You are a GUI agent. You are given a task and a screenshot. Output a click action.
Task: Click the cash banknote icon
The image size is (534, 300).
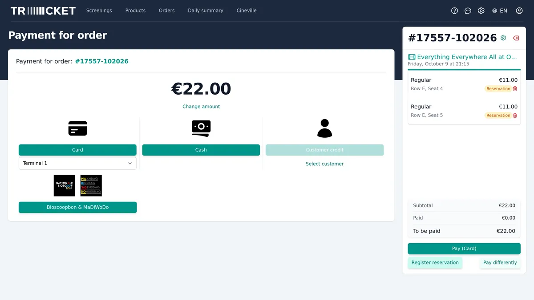[x=201, y=128]
